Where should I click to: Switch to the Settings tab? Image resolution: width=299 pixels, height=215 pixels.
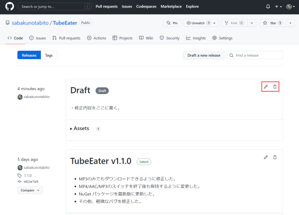click(222, 38)
